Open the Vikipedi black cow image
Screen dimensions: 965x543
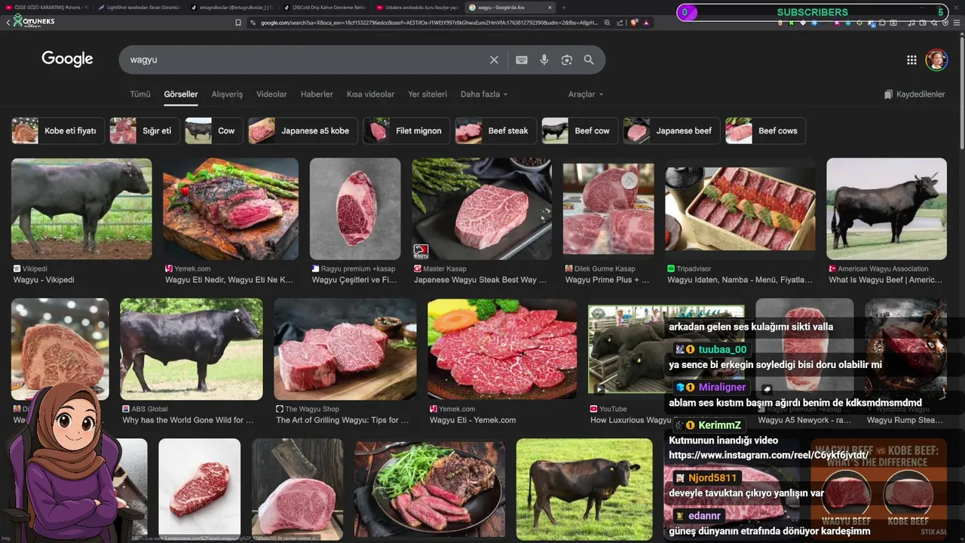[x=81, y=209]
